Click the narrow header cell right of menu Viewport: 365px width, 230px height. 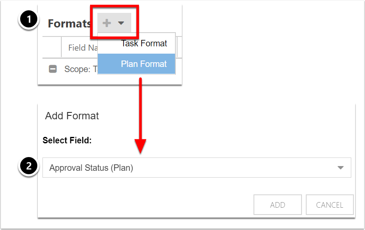tap(179, 47)
